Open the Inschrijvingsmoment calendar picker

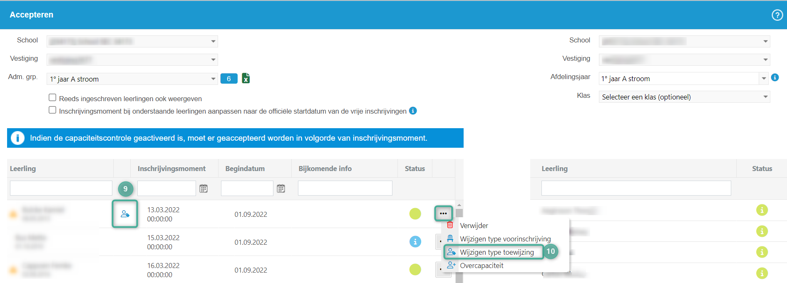[204, 189]
